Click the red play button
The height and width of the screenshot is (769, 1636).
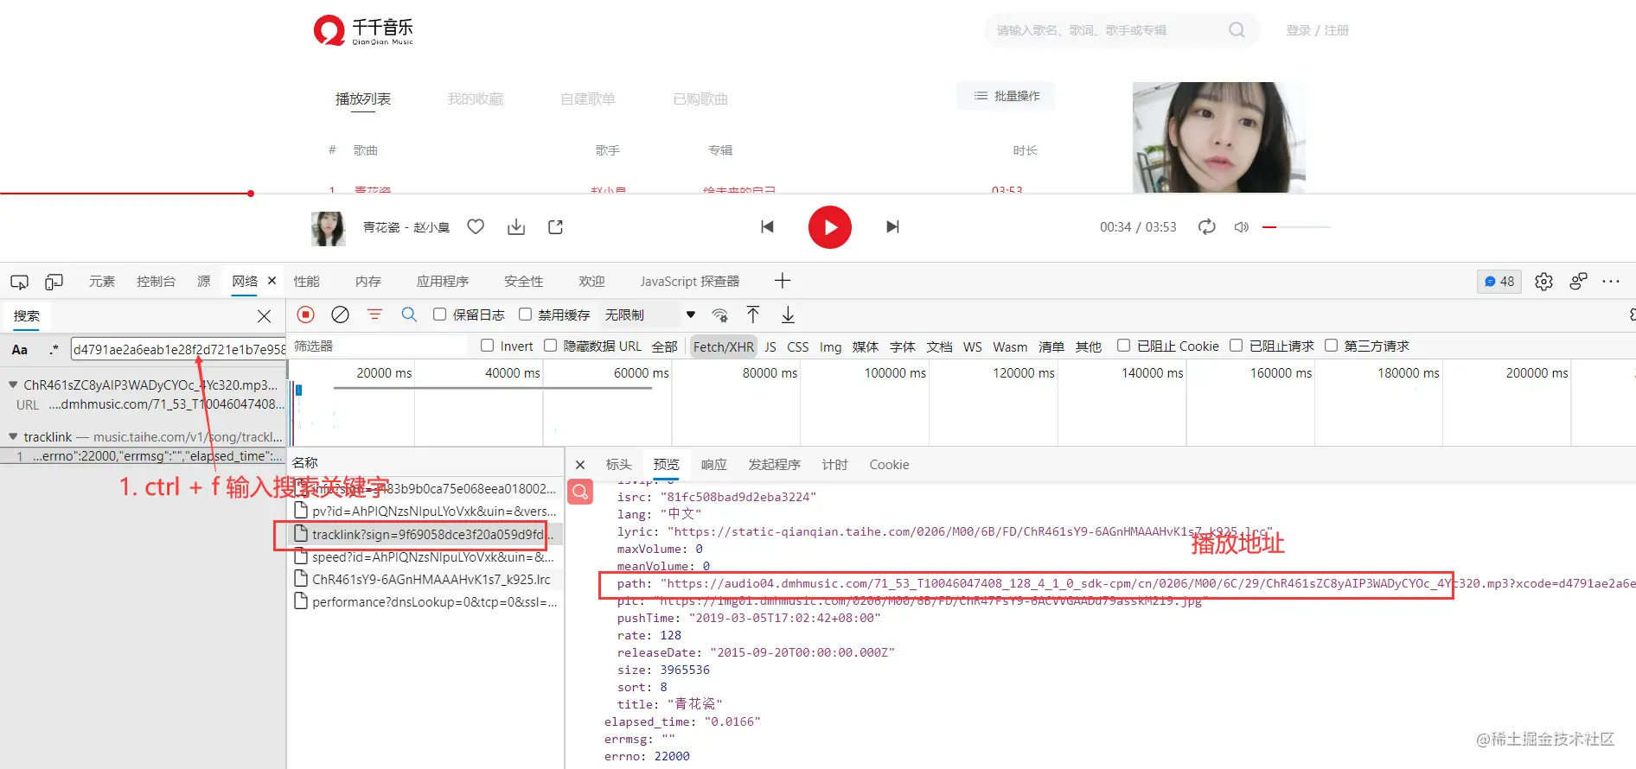[829, 227]
